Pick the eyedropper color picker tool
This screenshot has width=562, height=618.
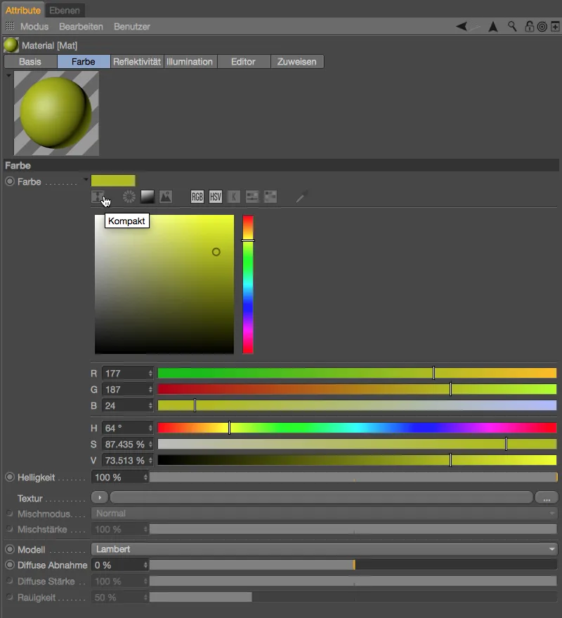tap(301, 196)
